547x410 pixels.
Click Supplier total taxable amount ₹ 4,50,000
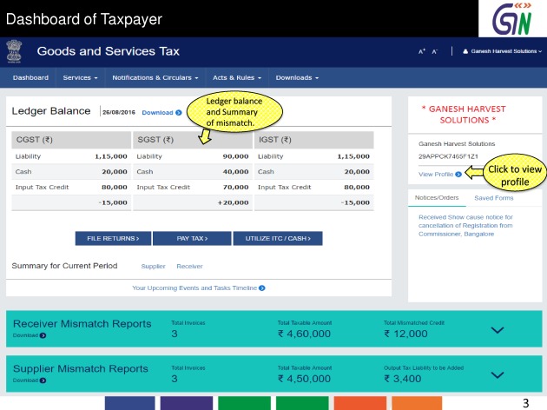[x=304, y=379]
